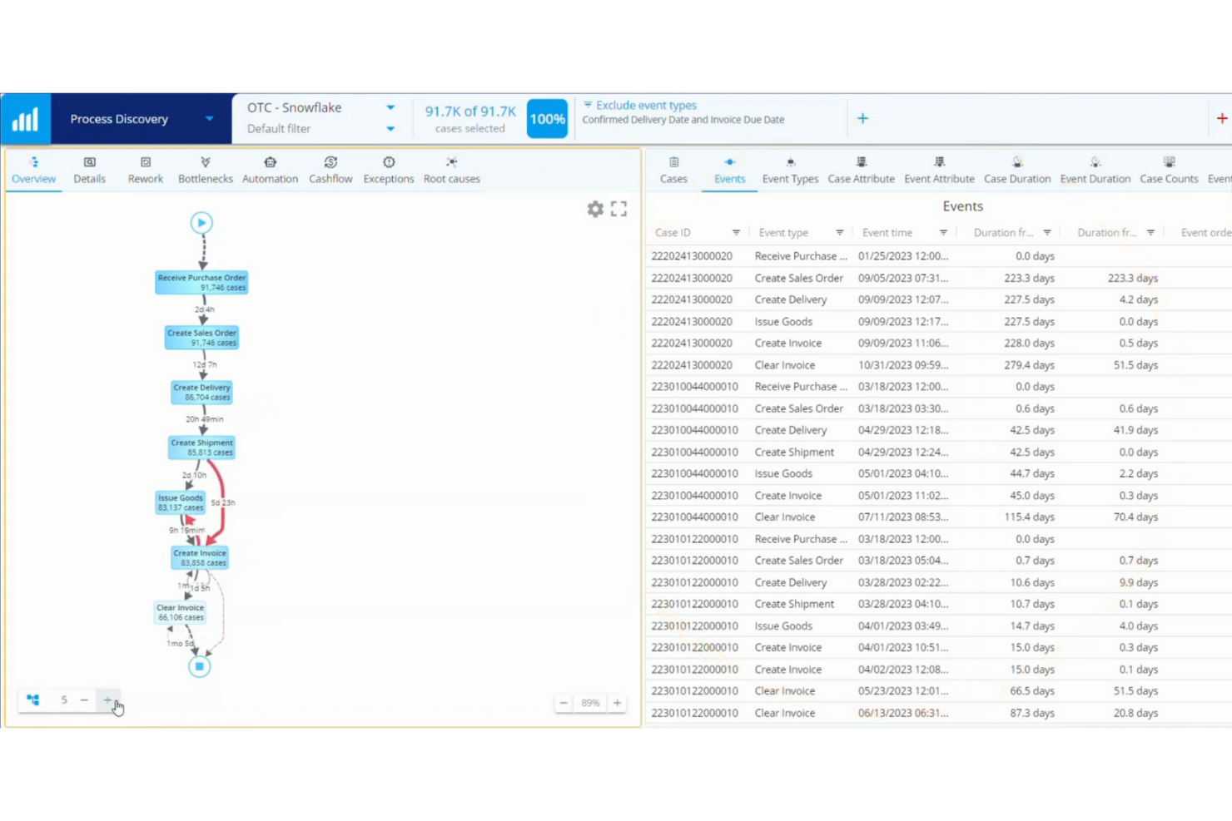This screenshot has width=1232, height=821.
Task: Switch to the Event Types tab
Action: 790,170
